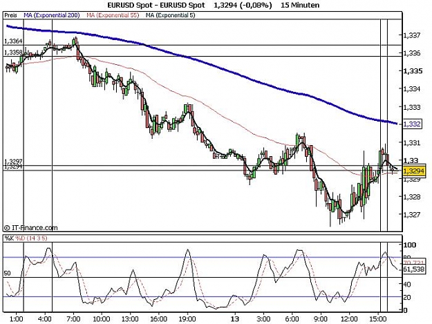The height and width of the screenshot is (324, 432).
Task: Click the yellow 1,3294 current price tag
Action: click(414, 171)
